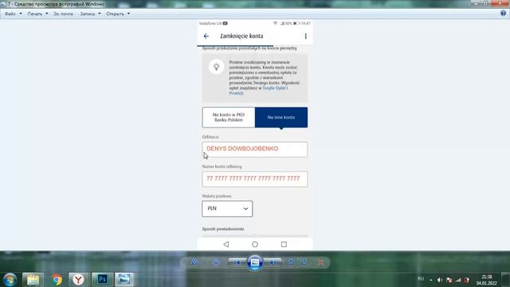Open the three-dot overflow menu
This screenshot has height=287, width=510.
coord(305,36)
